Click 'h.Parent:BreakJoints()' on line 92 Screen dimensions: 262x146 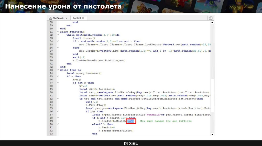pyautogui.click(x=116, y=131)
